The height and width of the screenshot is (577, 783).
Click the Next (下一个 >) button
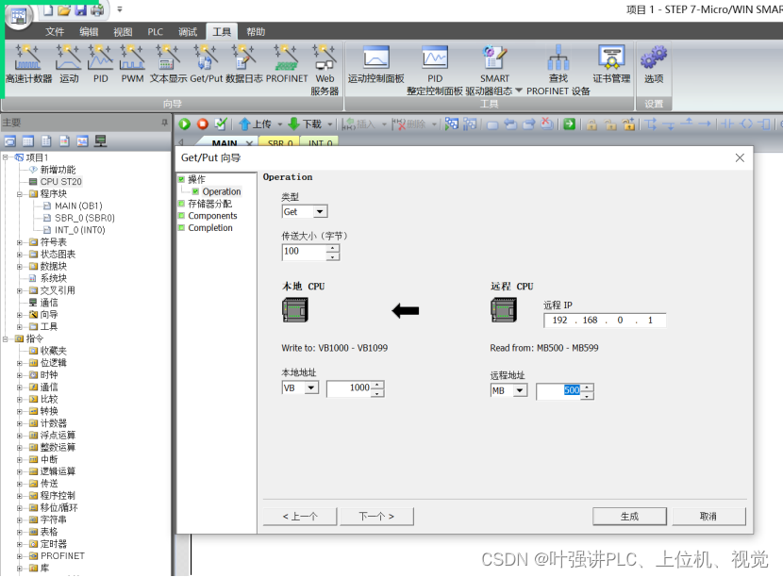(x=376, y=516)
